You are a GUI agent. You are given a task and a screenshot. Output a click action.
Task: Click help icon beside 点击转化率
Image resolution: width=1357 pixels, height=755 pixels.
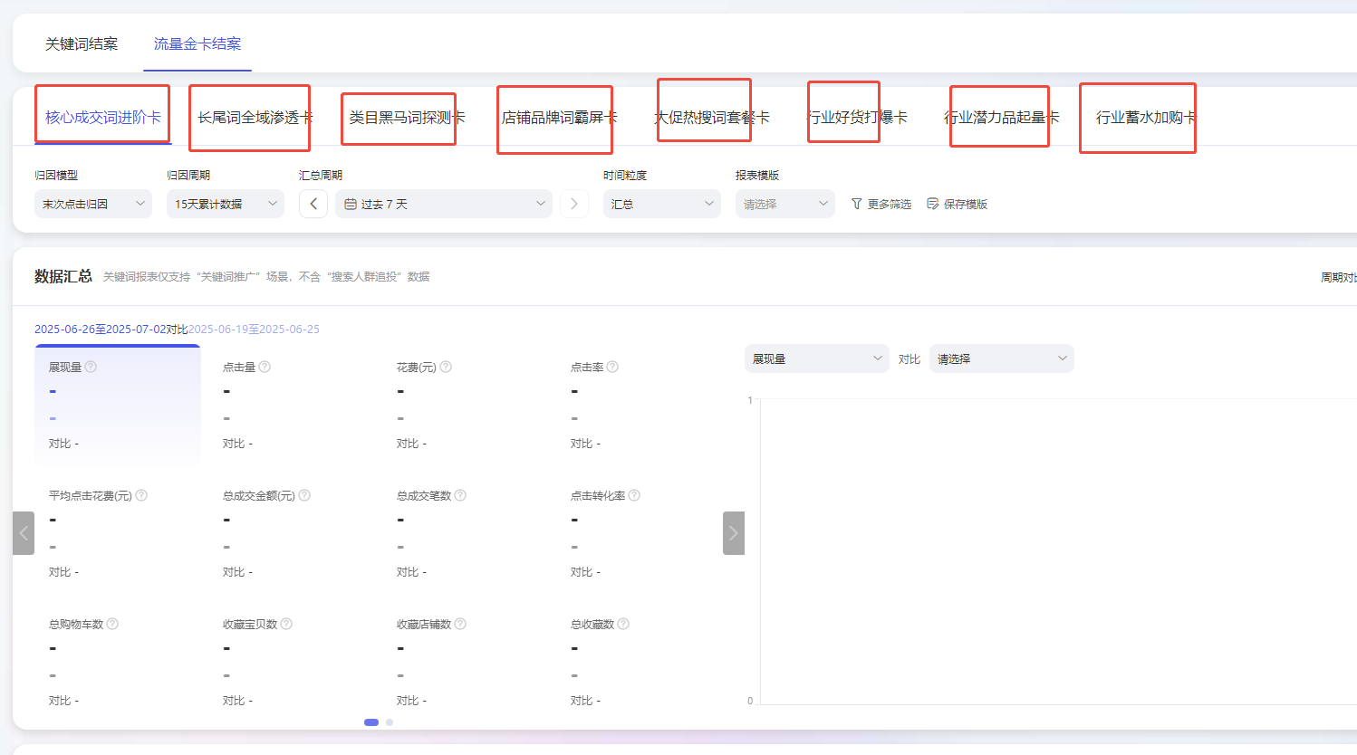point(634,495)
